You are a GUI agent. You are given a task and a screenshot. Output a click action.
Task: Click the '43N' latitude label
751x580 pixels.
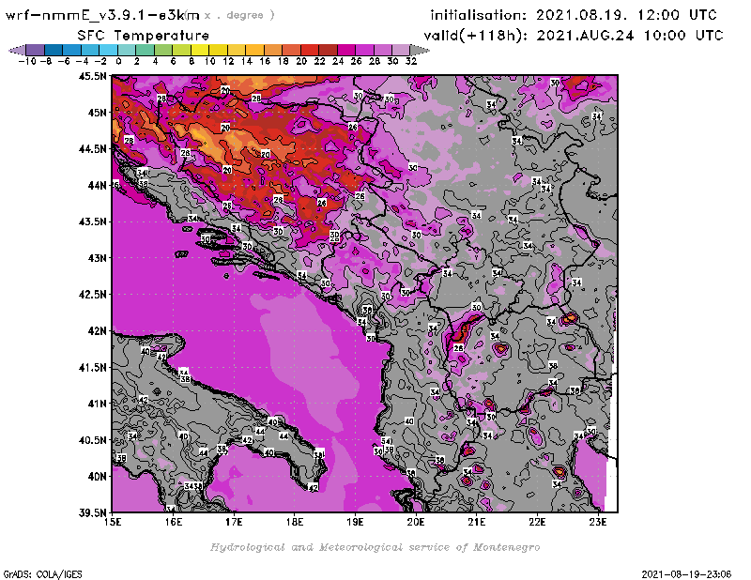pos(98,258)
